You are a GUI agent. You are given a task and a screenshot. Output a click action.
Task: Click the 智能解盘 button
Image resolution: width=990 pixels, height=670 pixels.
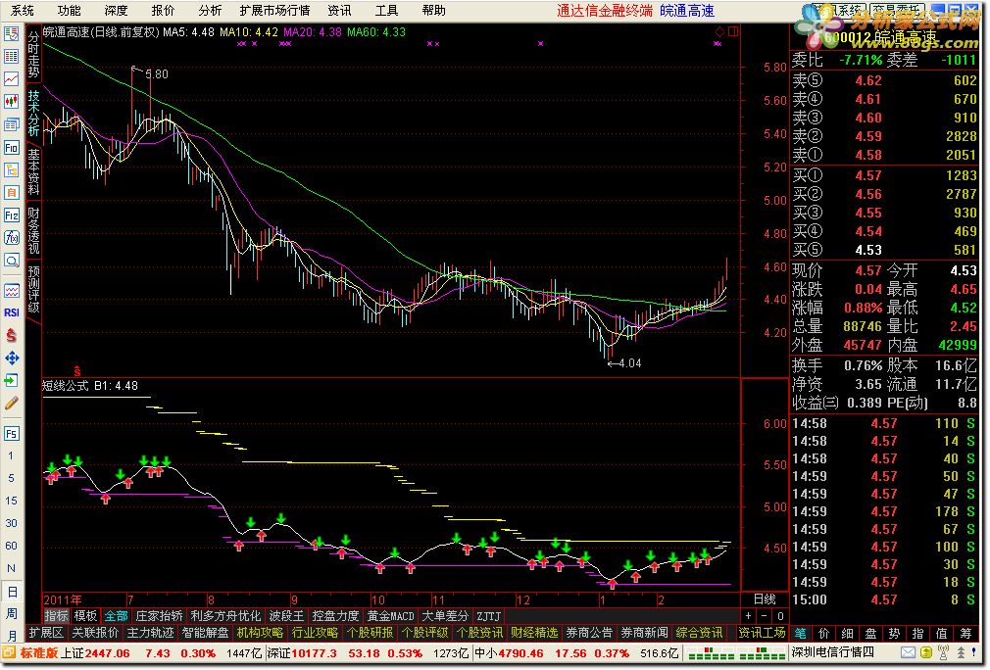(x=205, y=633)
